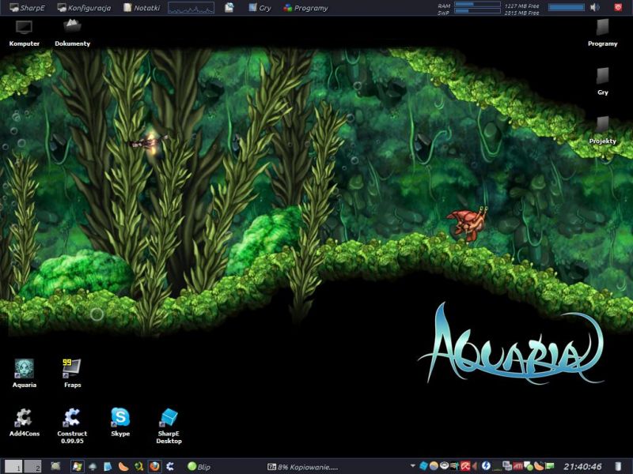Click the blue document icon next to the CPU graph

[229, 7]
